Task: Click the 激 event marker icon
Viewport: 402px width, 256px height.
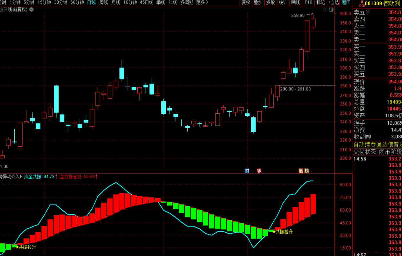Action: tap(301, 171)
